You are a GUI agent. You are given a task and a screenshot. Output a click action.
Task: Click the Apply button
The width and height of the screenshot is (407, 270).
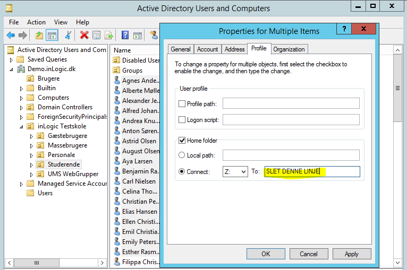(x=351, y=254)
